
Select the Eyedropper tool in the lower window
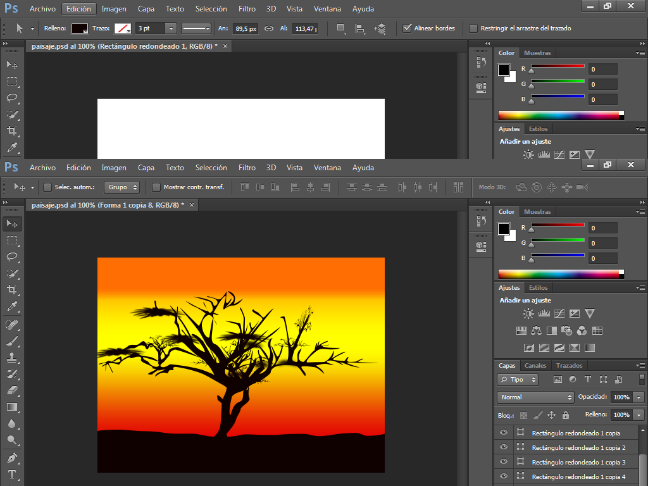click(12, 306)
